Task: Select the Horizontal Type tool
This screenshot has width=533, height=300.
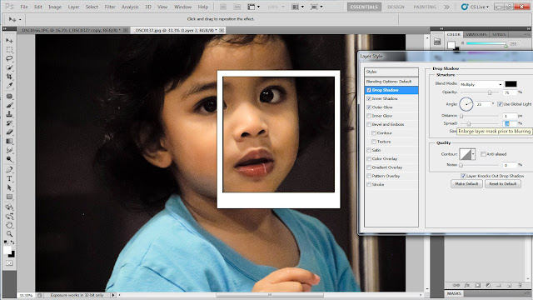Action: click(x=9, y=178)
